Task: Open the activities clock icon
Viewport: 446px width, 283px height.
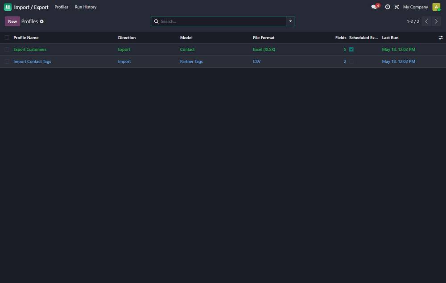Action: [388, 7]
